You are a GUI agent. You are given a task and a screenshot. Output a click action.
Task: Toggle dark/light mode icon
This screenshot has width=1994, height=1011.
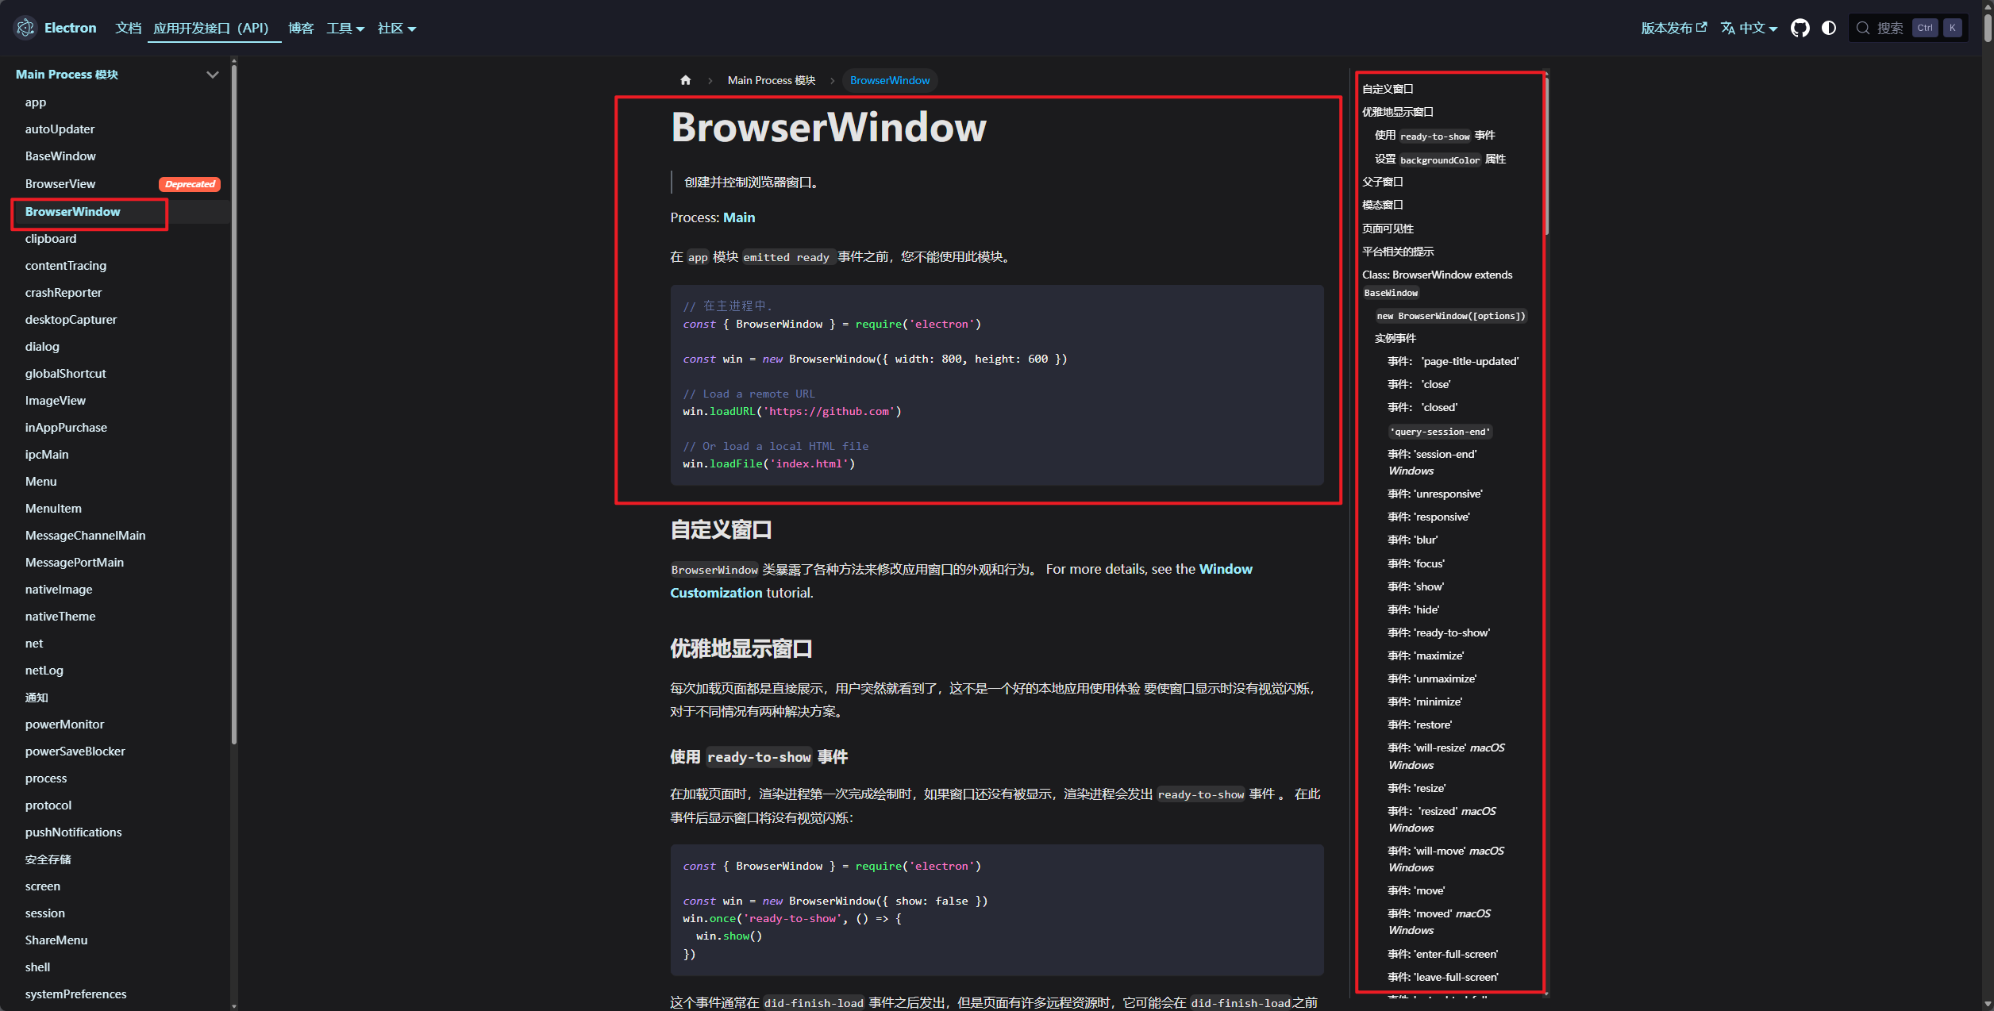[x=1829, y=29]
